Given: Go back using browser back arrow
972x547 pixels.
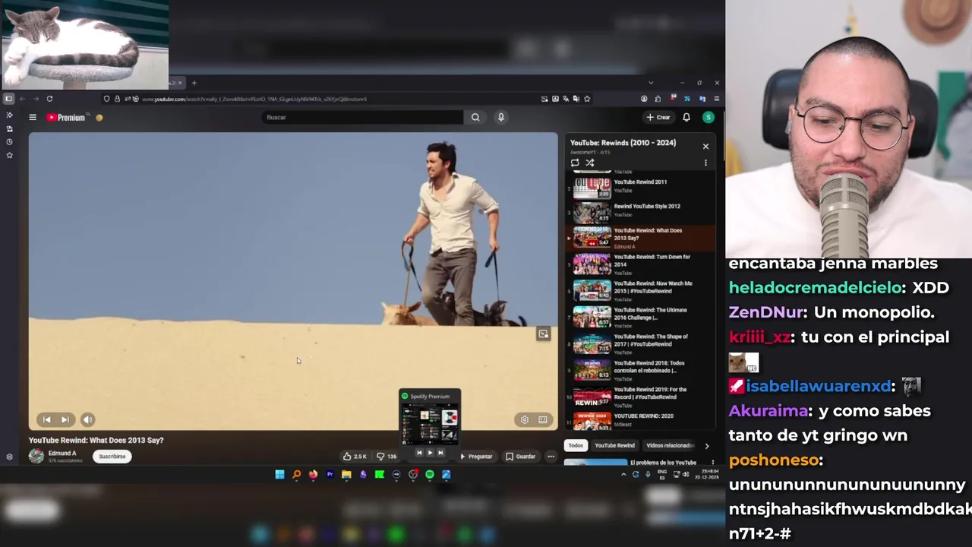Looking at the screenshot, I should (x=22, y=99).
